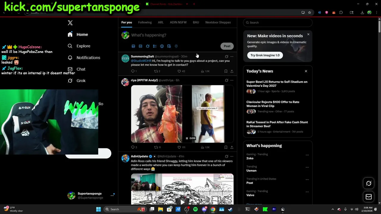
Task: Switch to the ARL tab
Action: (161, 22)
